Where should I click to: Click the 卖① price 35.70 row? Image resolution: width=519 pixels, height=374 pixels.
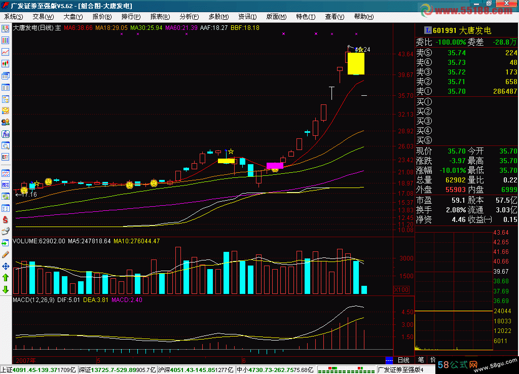(x=466, y=91)
